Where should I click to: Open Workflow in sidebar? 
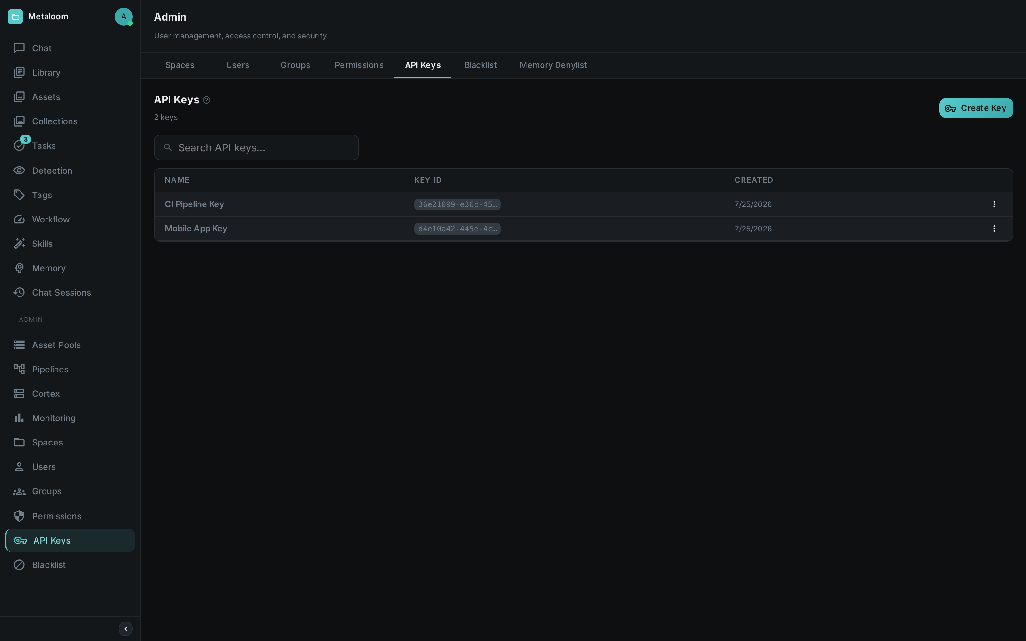click(70, 219)
